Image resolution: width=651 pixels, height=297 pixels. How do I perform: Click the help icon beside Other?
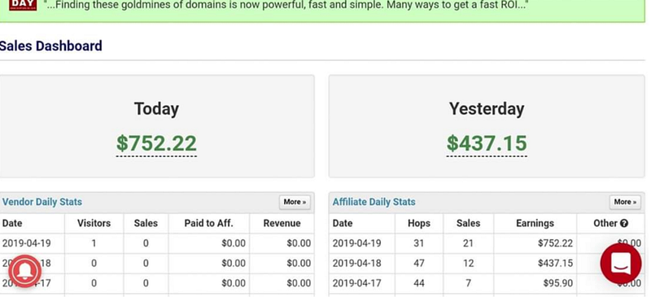623,224
